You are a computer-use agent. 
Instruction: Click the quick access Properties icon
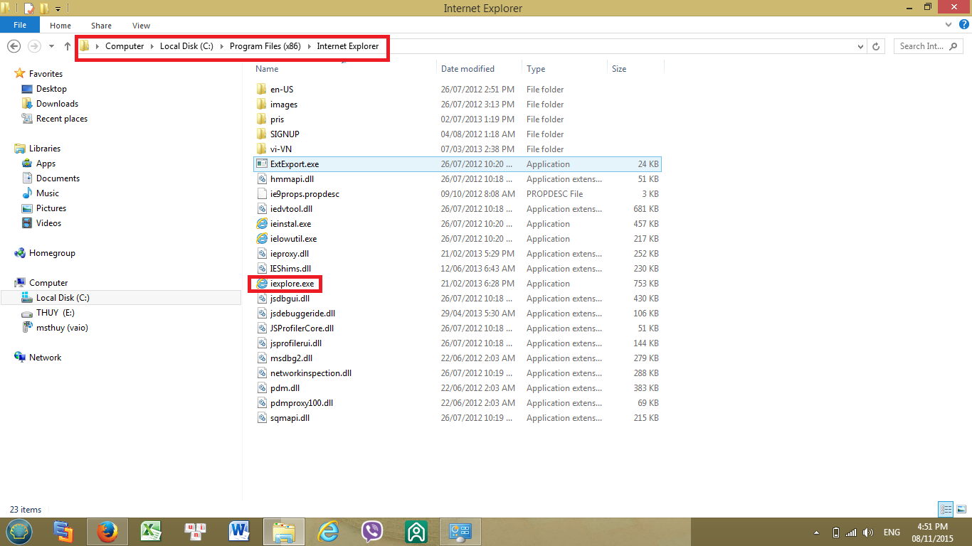(x=28, y=9)
